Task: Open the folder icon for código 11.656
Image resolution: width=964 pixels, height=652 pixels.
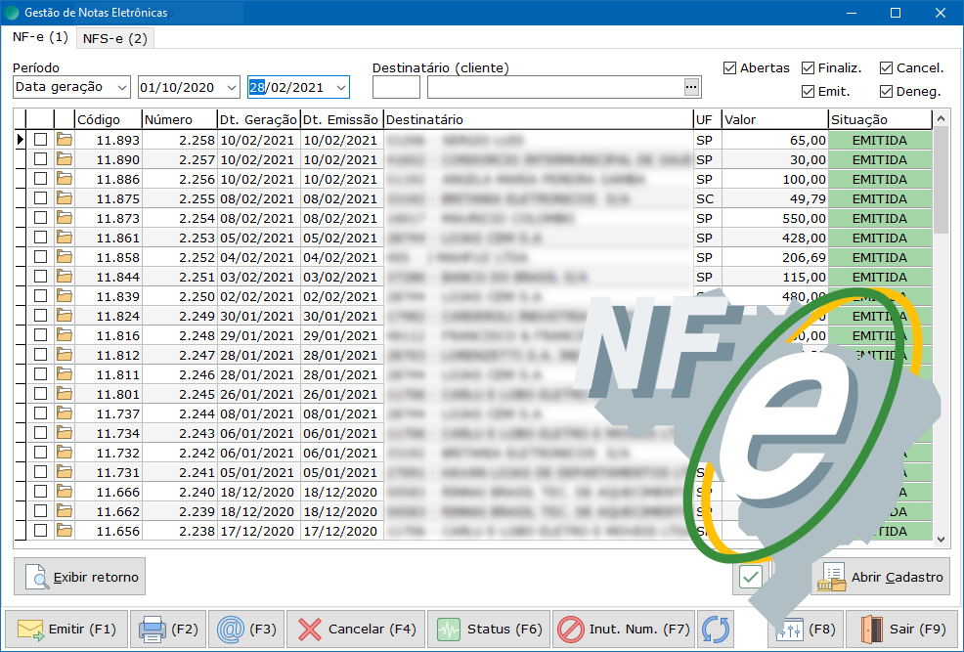Action: (65, 531)
